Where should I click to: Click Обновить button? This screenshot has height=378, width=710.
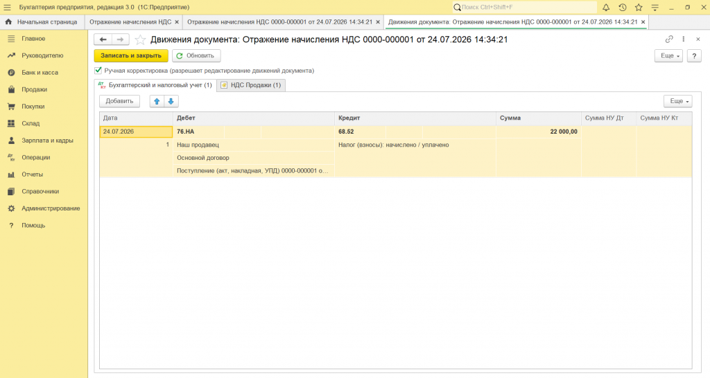(196, 55)
